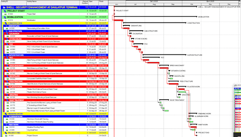The height and width of the screenshot is (137, 241).
Task: Select the Fiber Based Roof Laying green bar
Action: click(167, 111)
